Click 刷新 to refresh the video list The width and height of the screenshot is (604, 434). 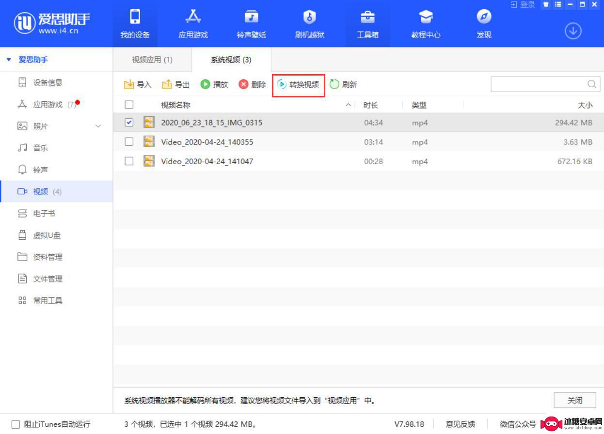click(x=343, y=85)
